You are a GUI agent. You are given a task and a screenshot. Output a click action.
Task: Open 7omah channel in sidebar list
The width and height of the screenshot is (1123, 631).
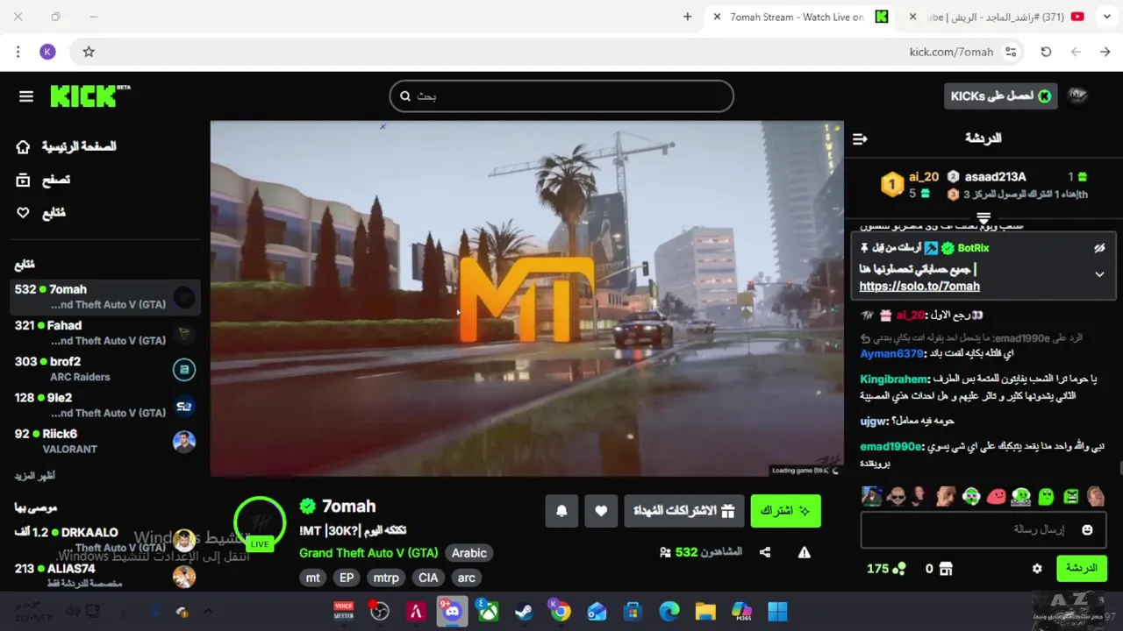[x=104, y=296]
